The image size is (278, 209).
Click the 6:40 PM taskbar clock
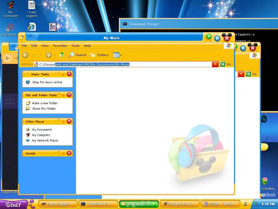[x=268, y=204]
